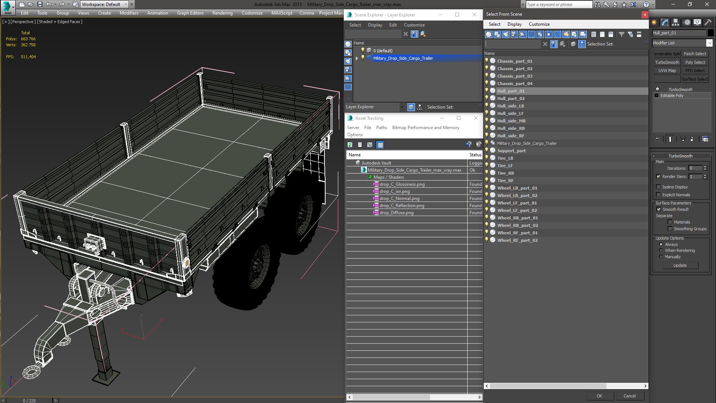This screenshot has width=716, height=403.
Task: Check Separate by Smoothing Groups checkbox
Action: [x=670, y=229]
